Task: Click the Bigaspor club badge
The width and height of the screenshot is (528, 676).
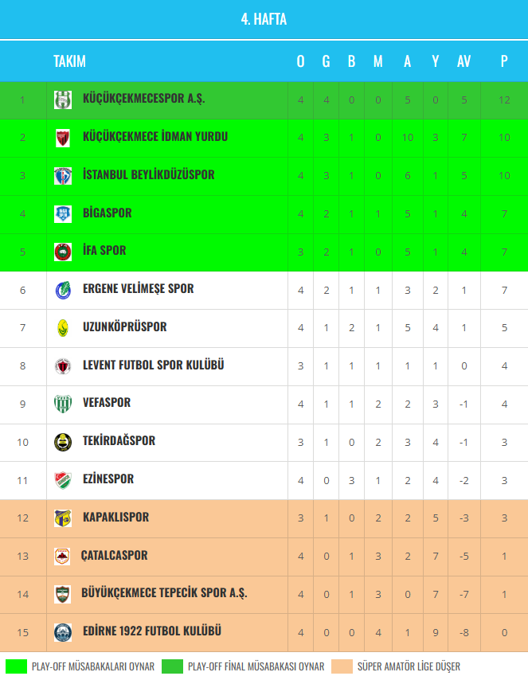Action: (x=63, y=213)
